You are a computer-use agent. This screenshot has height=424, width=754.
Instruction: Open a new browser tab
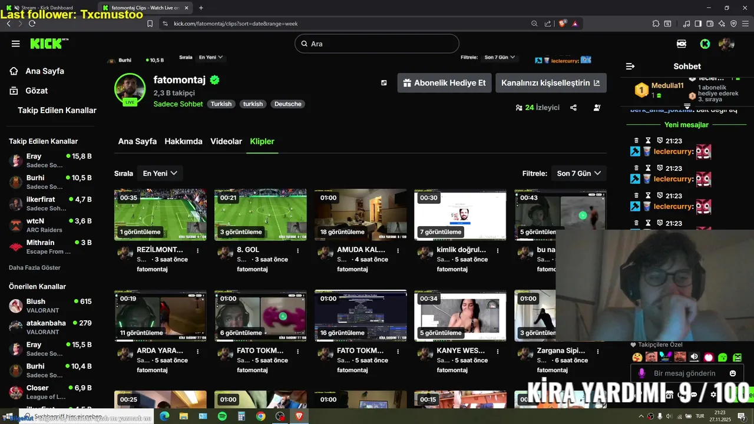coord(201,8)
